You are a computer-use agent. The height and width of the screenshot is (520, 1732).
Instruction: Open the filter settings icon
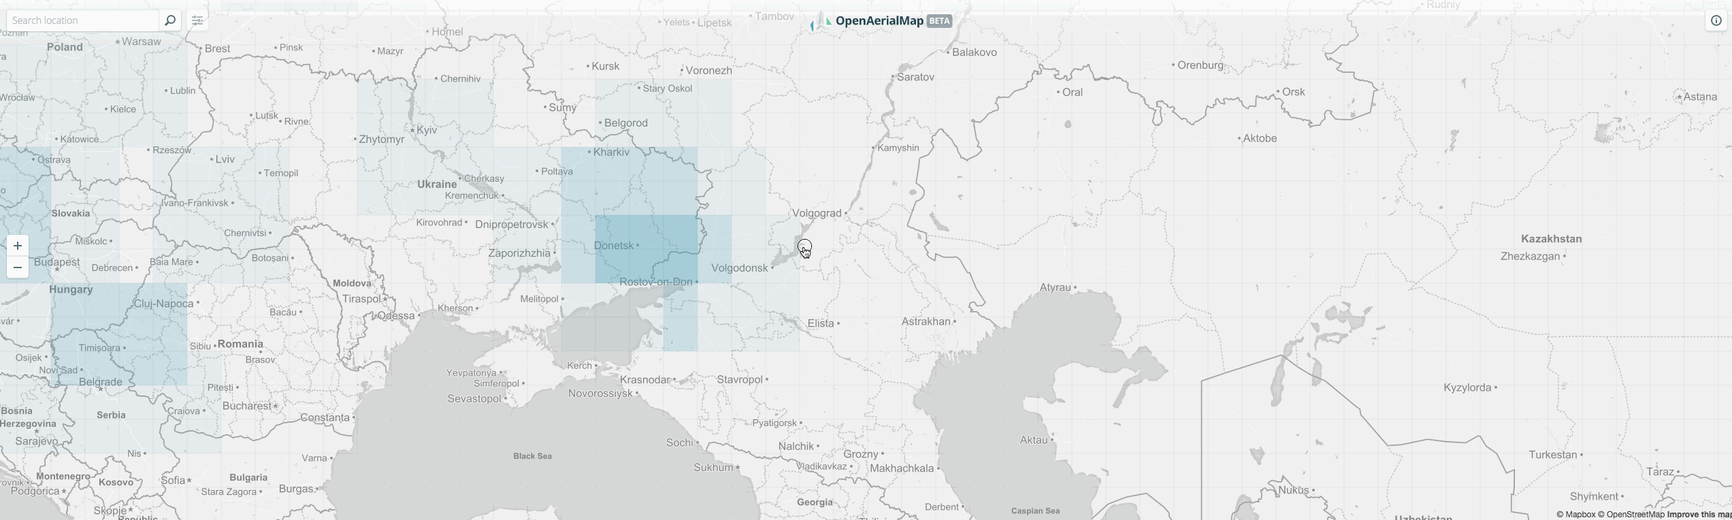tap(197, 20)
